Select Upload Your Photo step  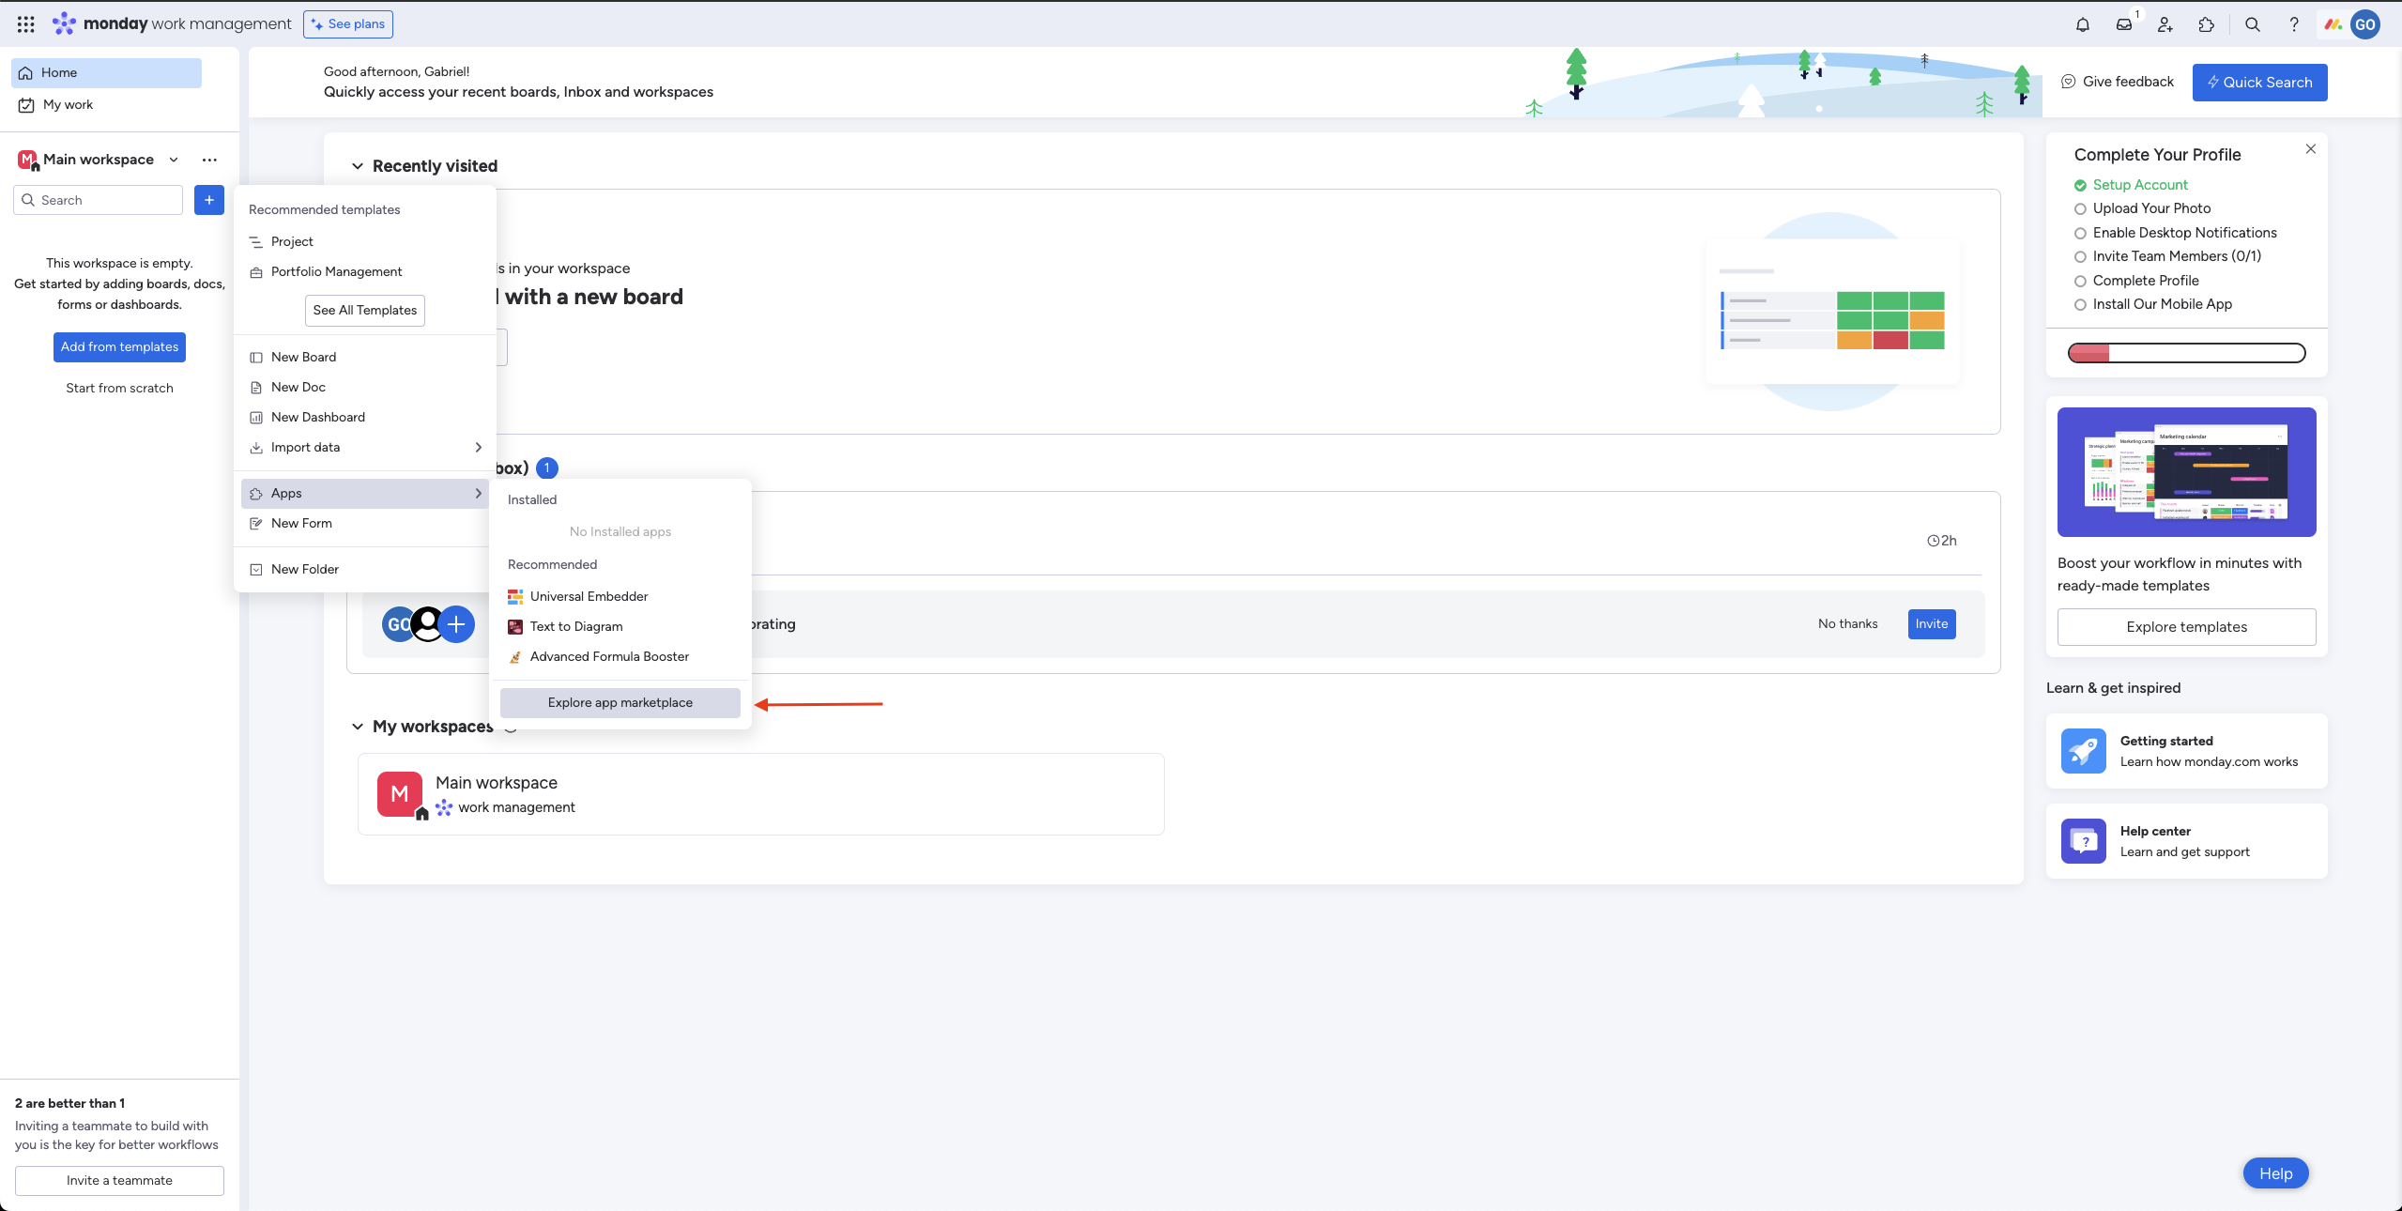coord(2142,208)
